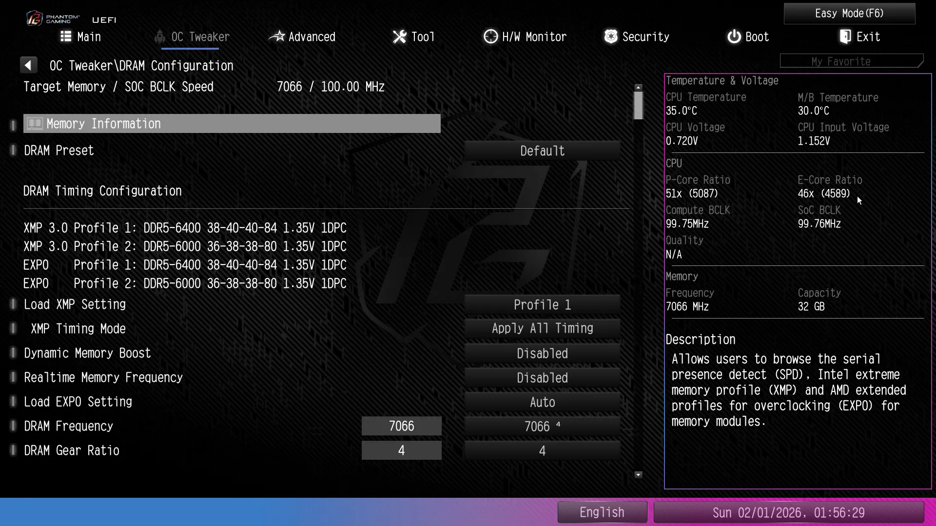Viewport: 936px width, 526px height.
Task: Click the English language button
Action: 602,512
